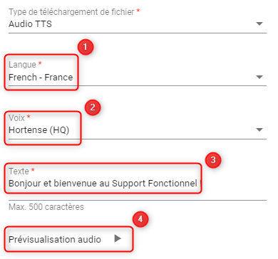Click the red annotation badge number 4
The height and width of the screenshot is (259, 278).
point(140,219)
